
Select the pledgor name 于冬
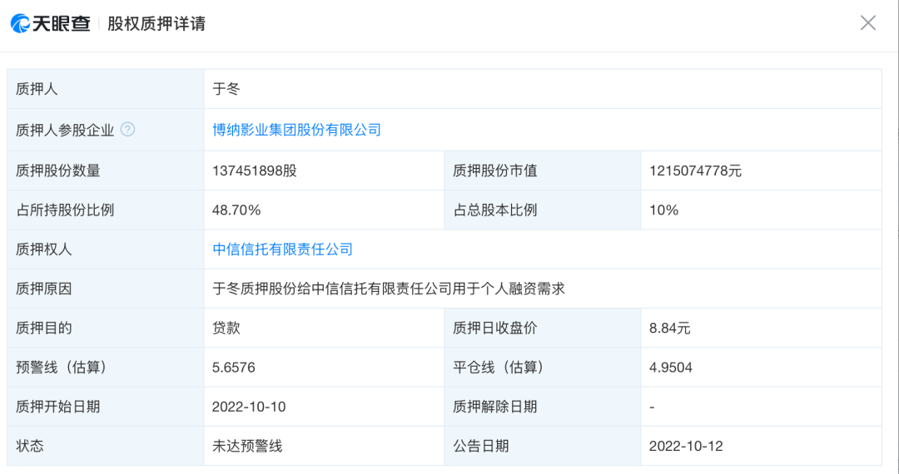[226, 89]
